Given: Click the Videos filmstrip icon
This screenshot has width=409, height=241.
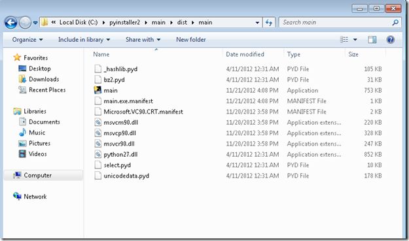Looking at the screenshot, I should pos(22,153).
